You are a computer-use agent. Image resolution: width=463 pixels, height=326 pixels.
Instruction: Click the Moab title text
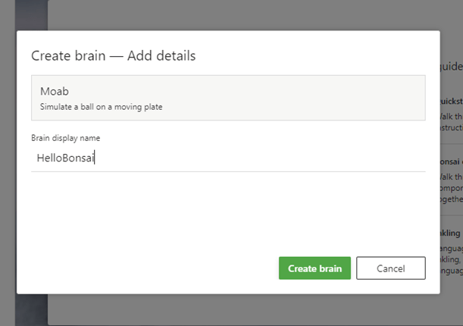(x=55, y=92)
